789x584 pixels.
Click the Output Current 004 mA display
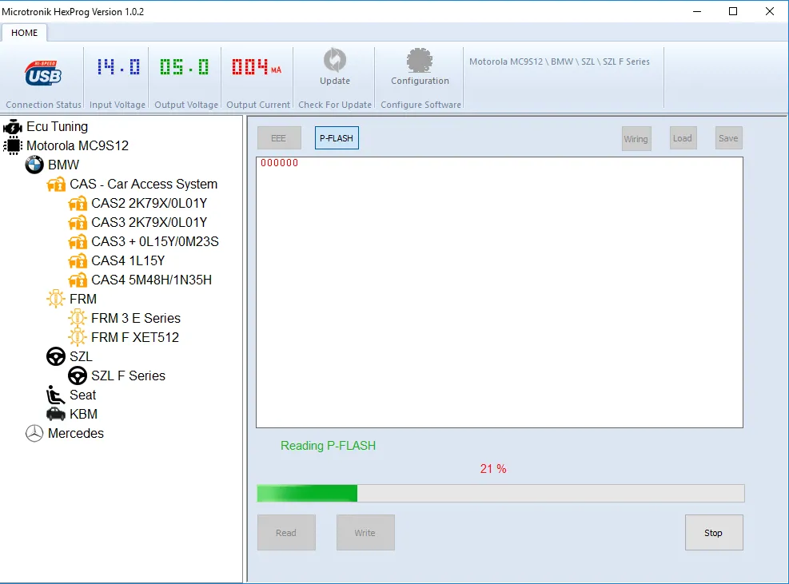(x=257, y=67)
